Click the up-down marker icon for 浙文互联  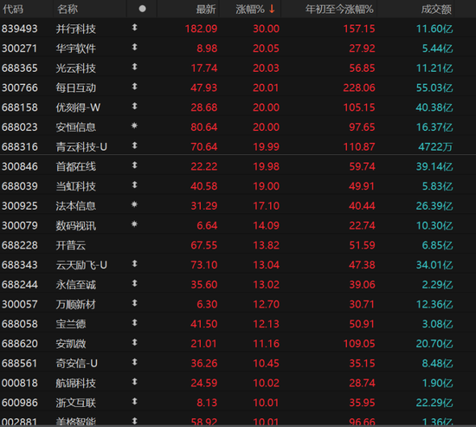(x=134, y=402)
